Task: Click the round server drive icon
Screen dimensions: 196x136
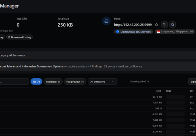Action: coord(106,21)
